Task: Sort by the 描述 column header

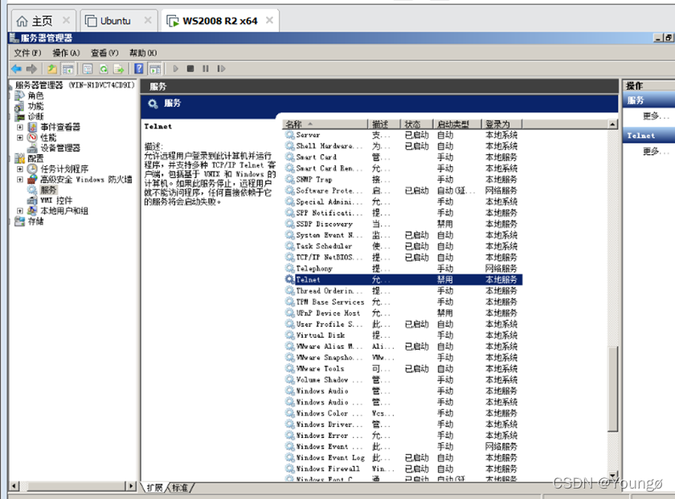Action: pos(384,124)
